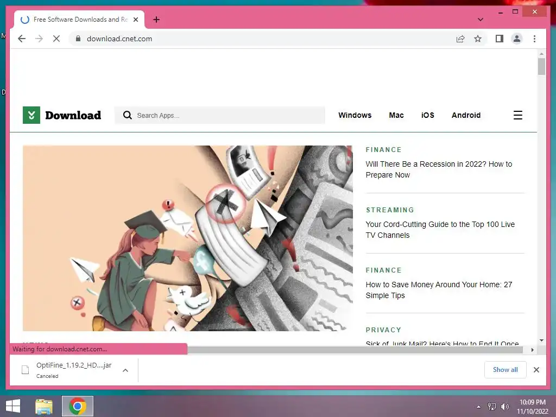Click the scroll down arrow
This screenshot has height=417, width=556.
(x=541, y=340)
